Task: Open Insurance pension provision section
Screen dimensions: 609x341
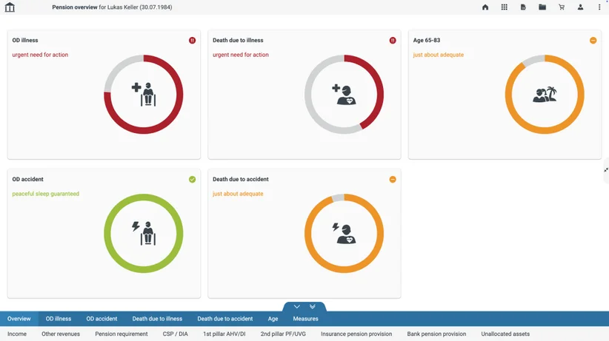Action: [356, 334]
